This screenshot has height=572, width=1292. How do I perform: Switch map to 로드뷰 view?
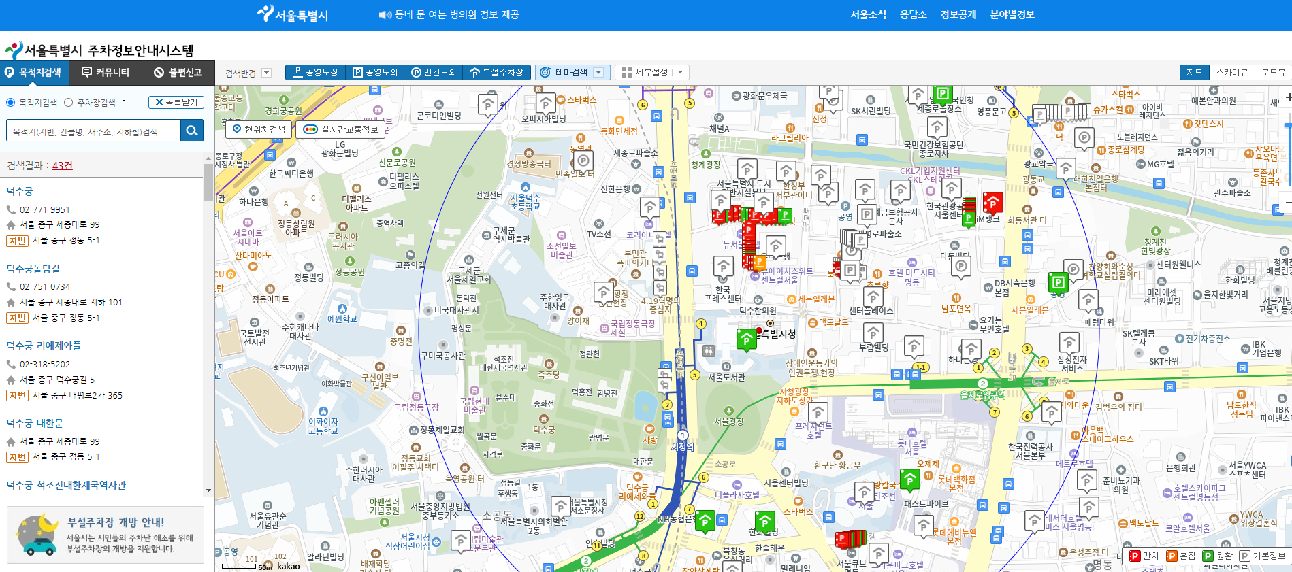coord(1273,73)
